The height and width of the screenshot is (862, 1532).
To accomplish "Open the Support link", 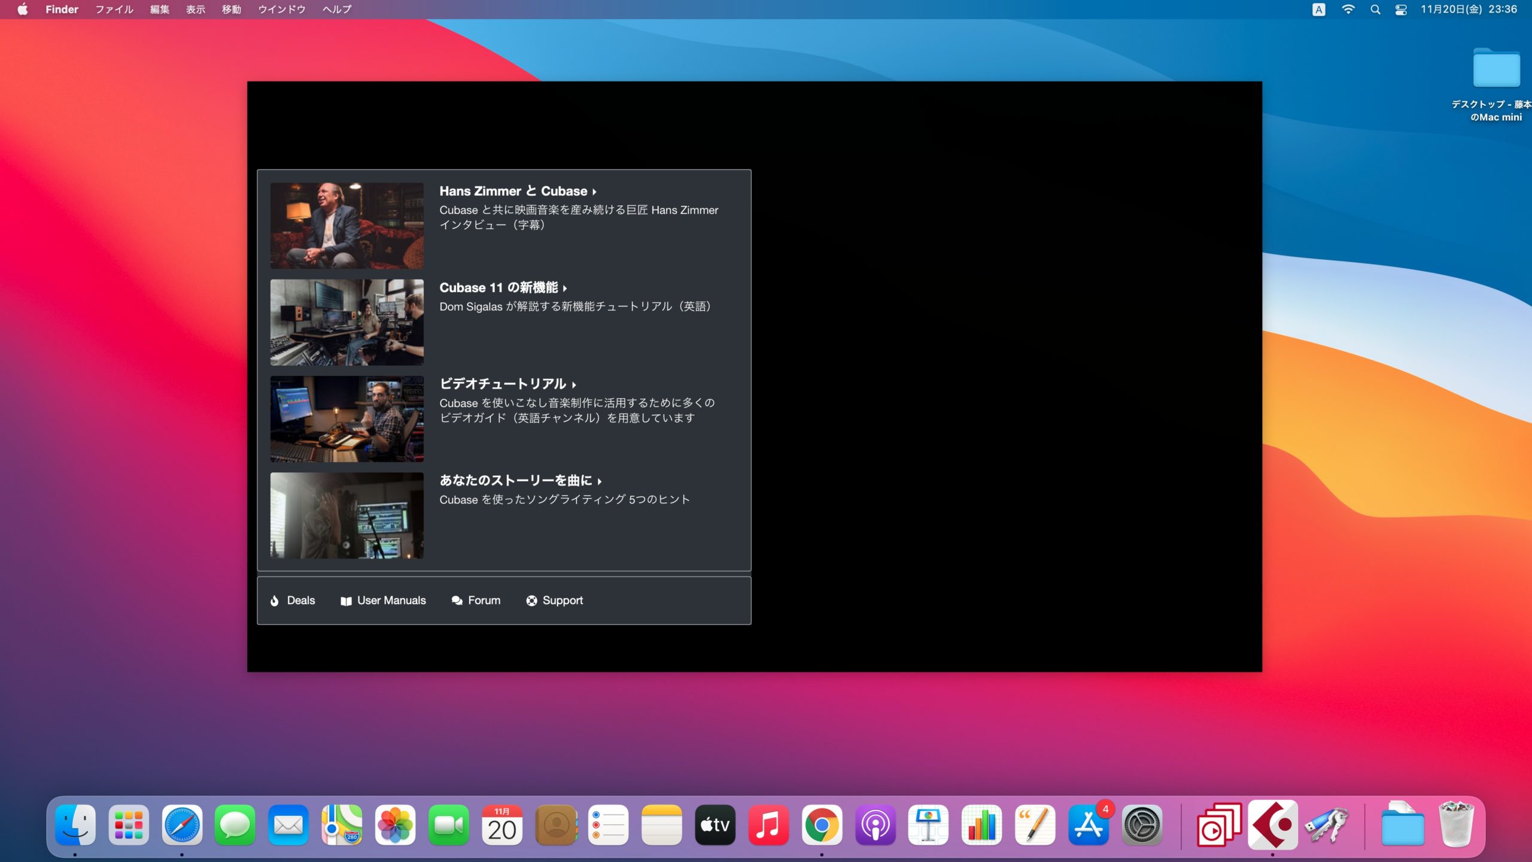I will 554,600.
